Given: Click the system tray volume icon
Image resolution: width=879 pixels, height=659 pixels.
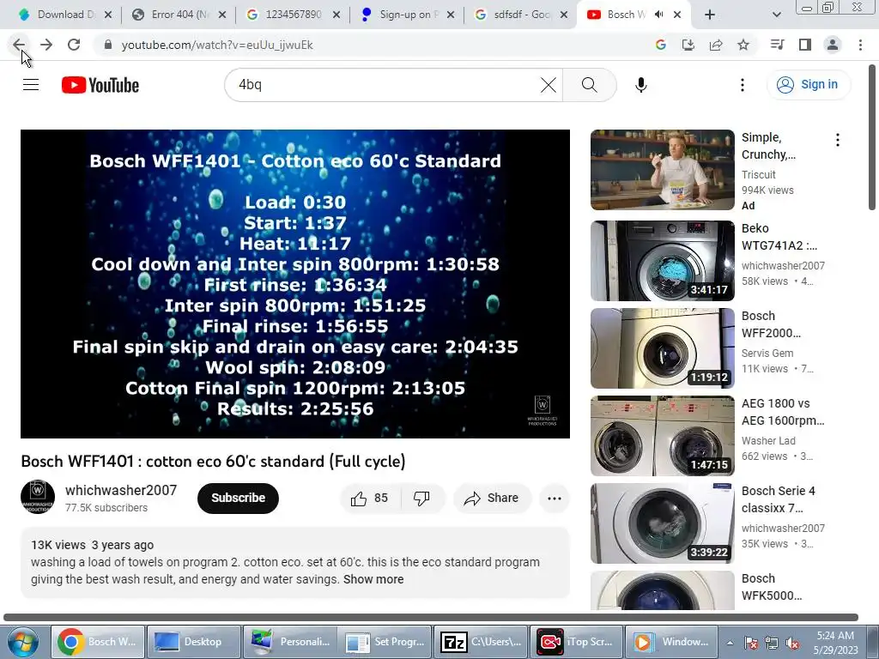Looking at the screenshot, I should (792, 643).
